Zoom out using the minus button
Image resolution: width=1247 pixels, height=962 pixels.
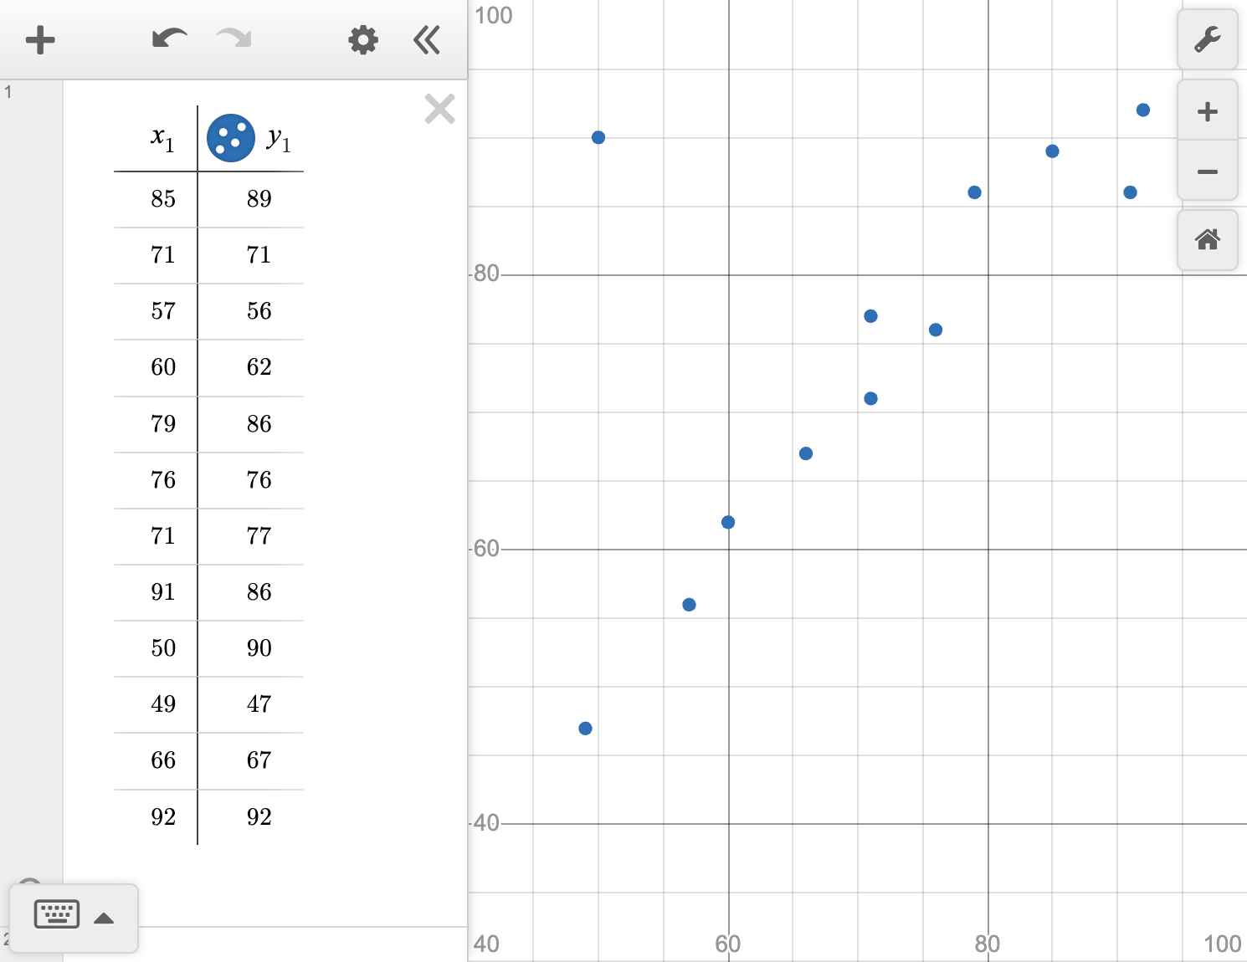pos(1208,171)
